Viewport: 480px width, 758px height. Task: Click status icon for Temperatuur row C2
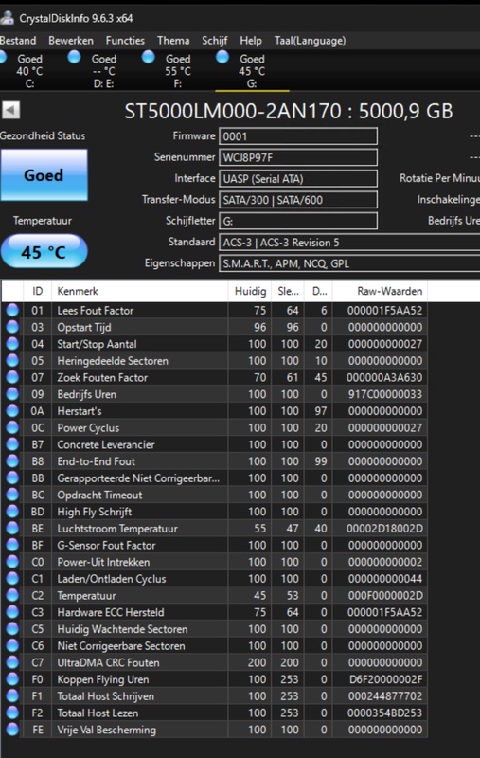coord(12,596)
